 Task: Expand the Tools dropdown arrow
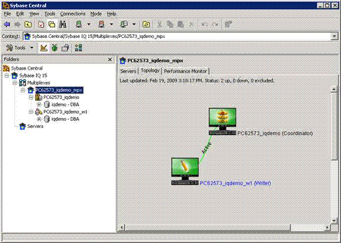pyautogui.click(x=32, y=47)
